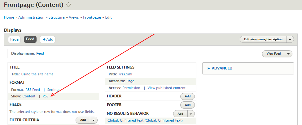The width and height of the screenshot is (302, 125).
Task: Click Edit view name/description button
Action: click(x=263, y=39)
